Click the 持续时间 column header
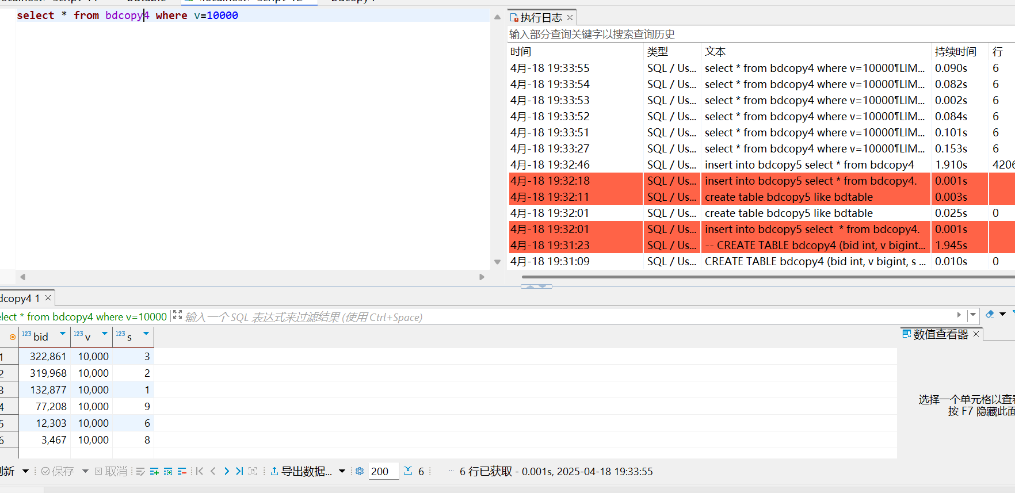This screenshot has width=1015, height=493. coord(960,52)
